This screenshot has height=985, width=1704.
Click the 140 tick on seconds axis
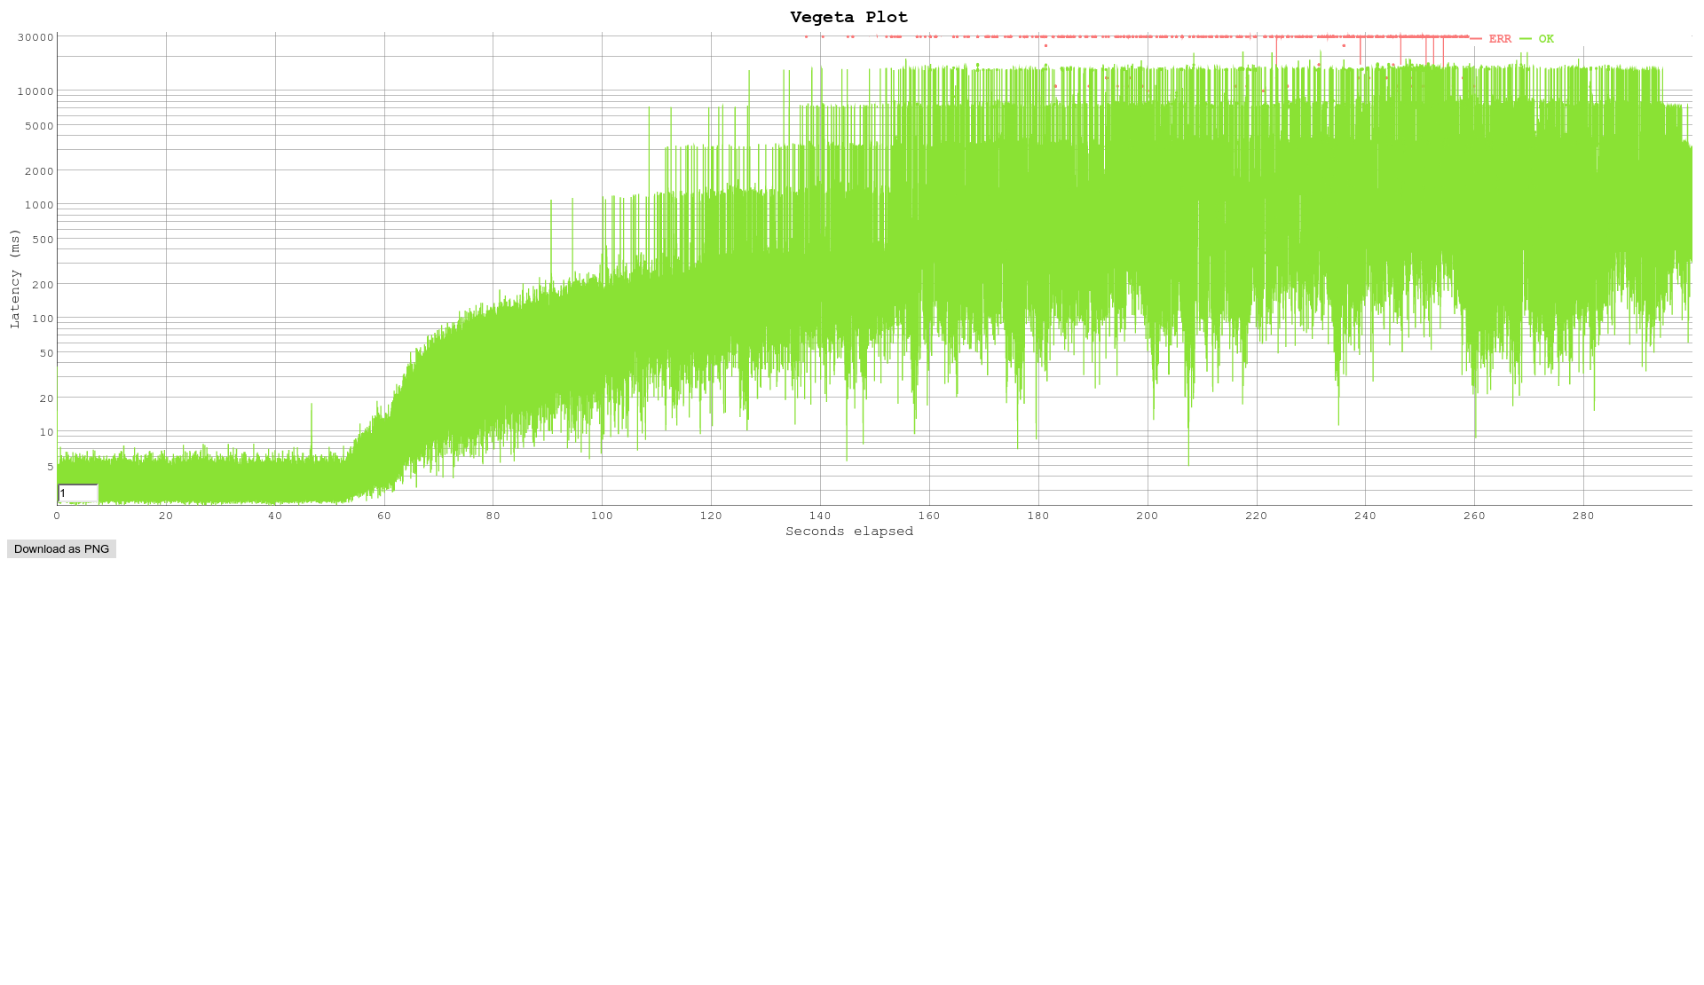click(820, 516)
